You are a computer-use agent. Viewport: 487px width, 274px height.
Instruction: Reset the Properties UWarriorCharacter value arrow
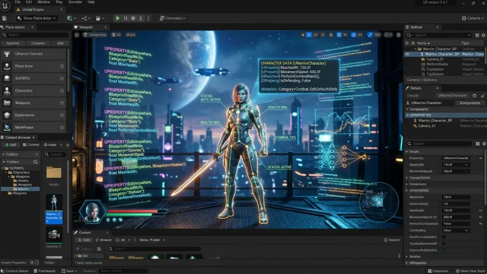point(480,158)
